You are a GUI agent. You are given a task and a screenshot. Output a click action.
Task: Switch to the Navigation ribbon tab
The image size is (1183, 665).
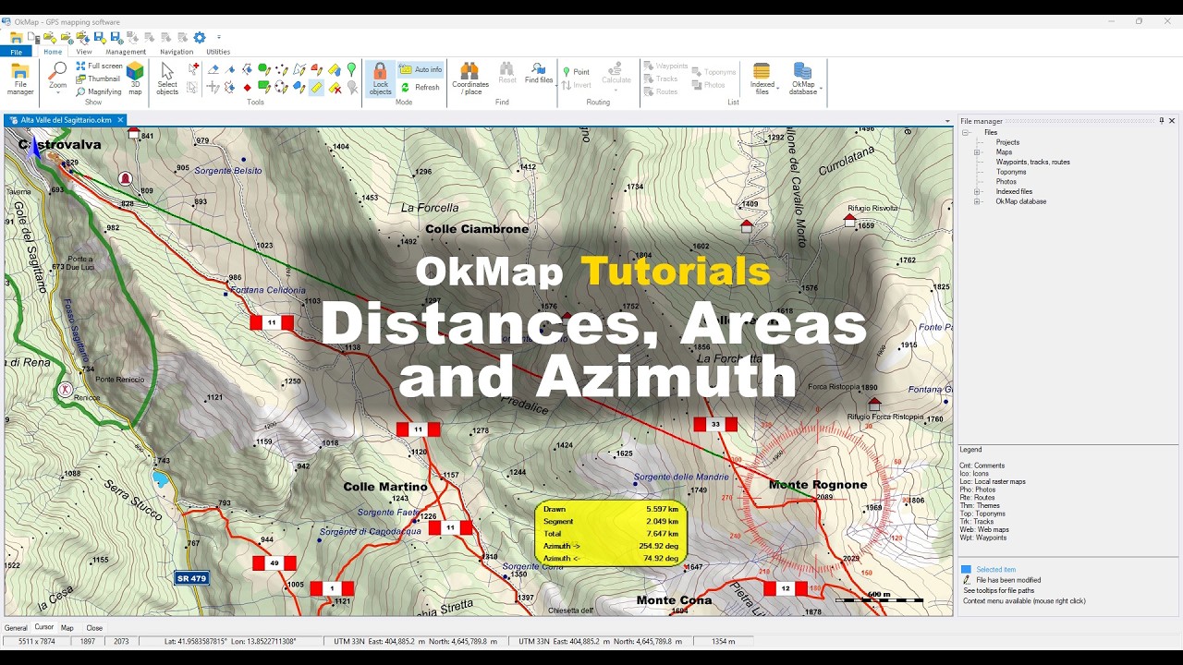pos(177,52)
